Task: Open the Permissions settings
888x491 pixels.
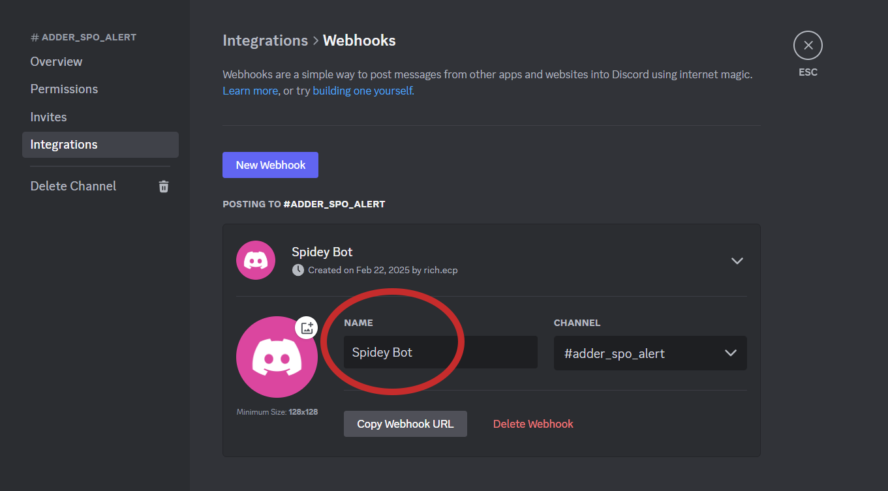Action: (64, 89)
